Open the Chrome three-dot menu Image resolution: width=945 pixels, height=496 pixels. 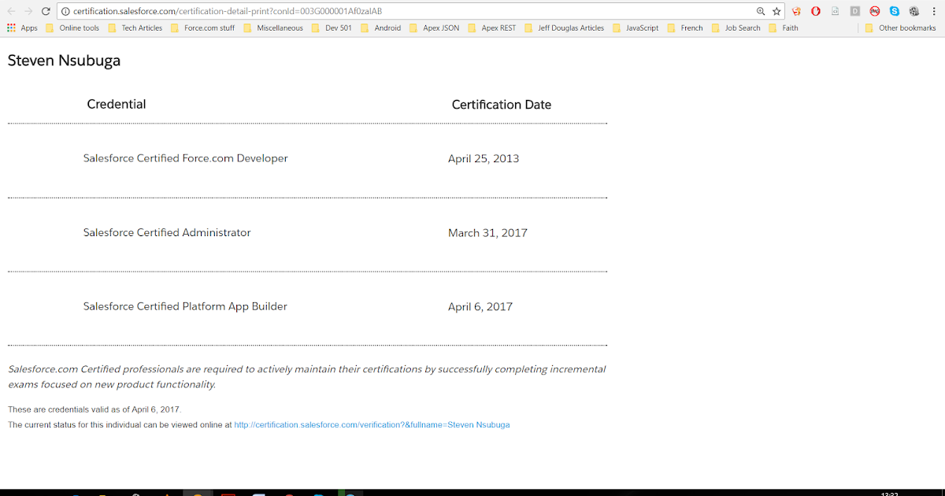(x=934, y=11)
